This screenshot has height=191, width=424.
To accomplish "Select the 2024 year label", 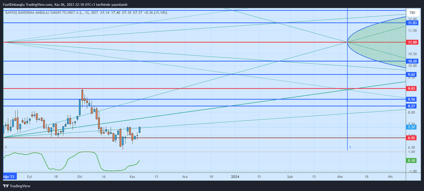I will [235, 176].
